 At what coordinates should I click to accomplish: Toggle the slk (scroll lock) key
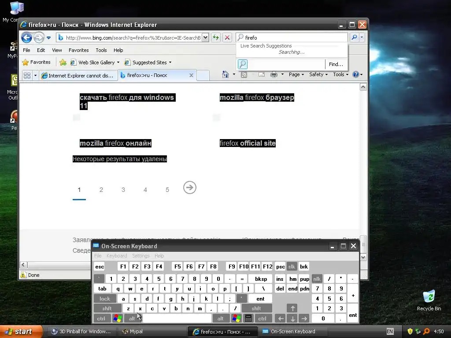(292, 266)
